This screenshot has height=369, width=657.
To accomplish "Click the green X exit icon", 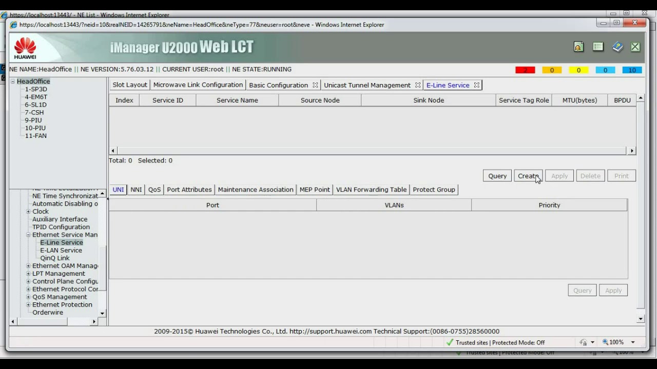I will pos(635,47).
